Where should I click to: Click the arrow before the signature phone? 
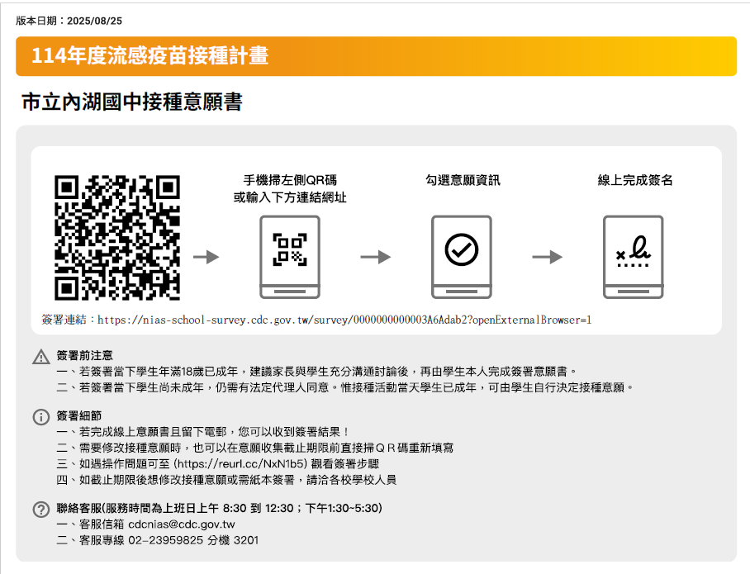pyautogui.click(x=547, y=257)
